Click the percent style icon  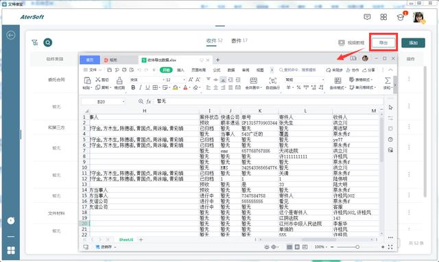tap(299, 88)
